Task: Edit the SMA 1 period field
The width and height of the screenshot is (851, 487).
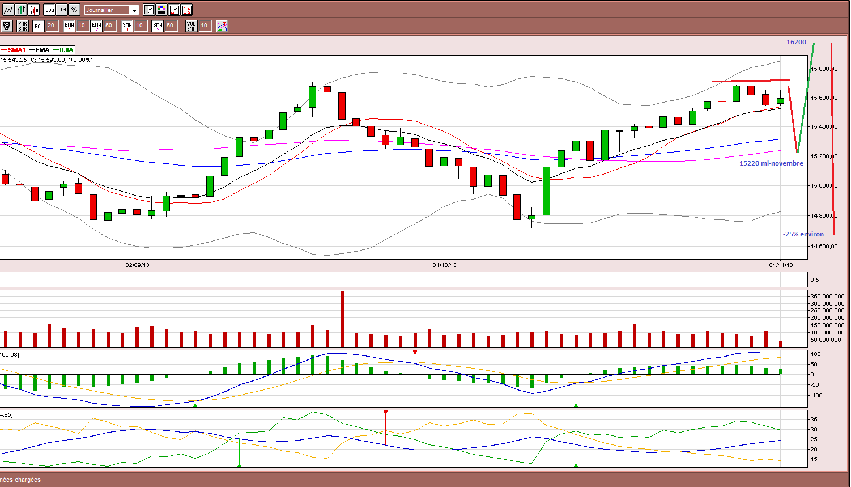Action: (x=140, y=26)
